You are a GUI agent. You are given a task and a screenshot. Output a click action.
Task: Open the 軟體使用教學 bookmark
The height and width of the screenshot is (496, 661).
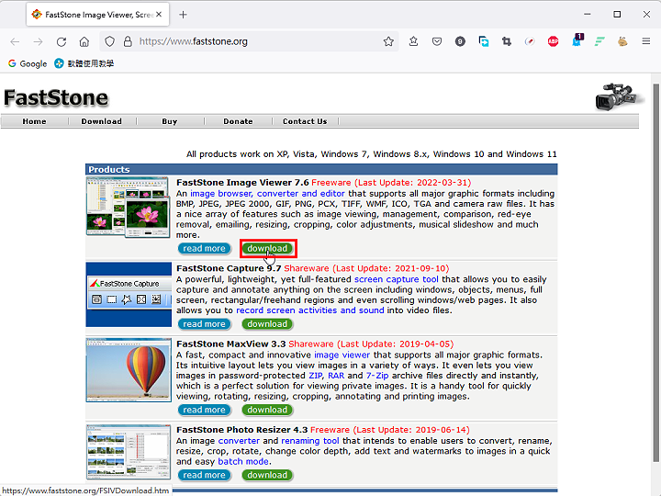pos(84,63)
